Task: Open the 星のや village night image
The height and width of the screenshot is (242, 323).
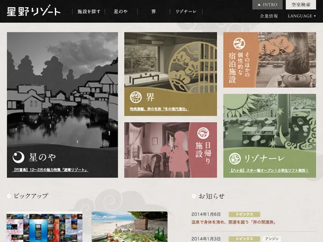Action: 63,90
